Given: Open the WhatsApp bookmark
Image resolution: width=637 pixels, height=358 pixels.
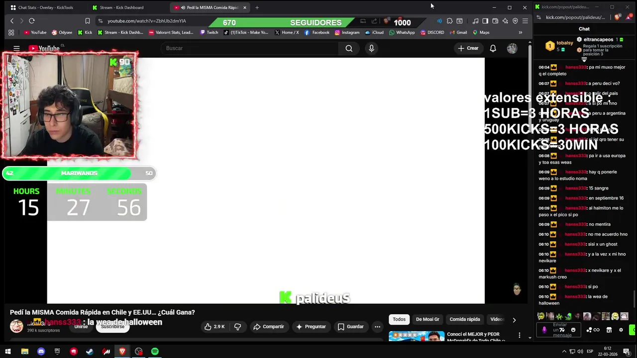Looking at the screenshot, I should coord(402,32).
